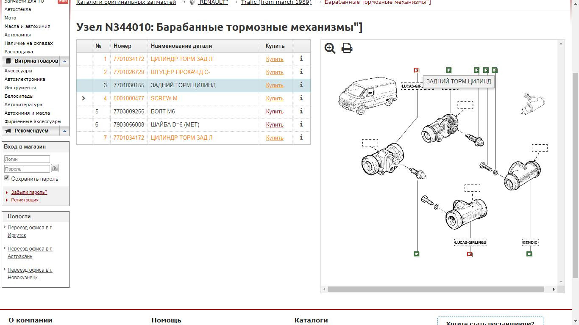The image size is (579, 325).
Task: Focus the Логин input field
Action: click(27, 159)
